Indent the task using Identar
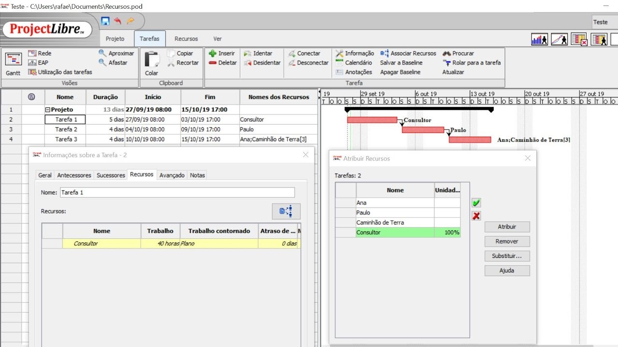This screenshot has height=347, width=618. tap(258, 53)
